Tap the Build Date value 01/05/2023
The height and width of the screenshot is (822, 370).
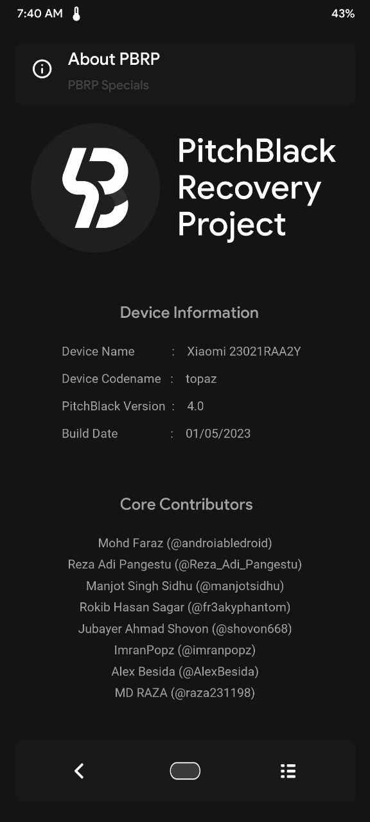point(218,433)
